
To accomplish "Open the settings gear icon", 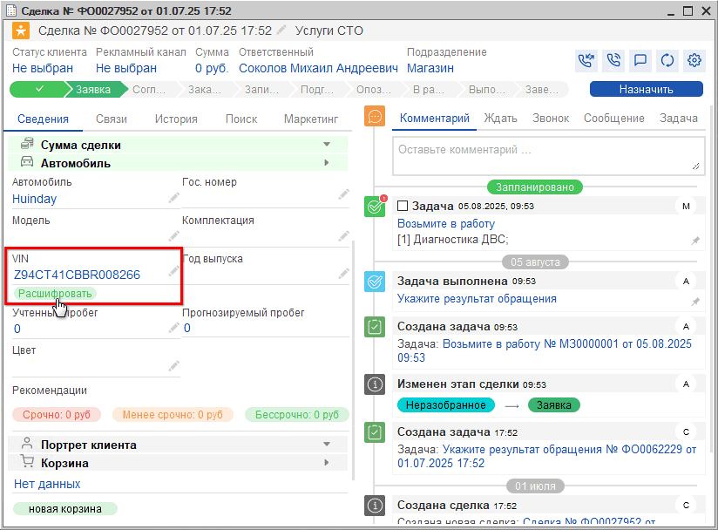I will 694,60.
